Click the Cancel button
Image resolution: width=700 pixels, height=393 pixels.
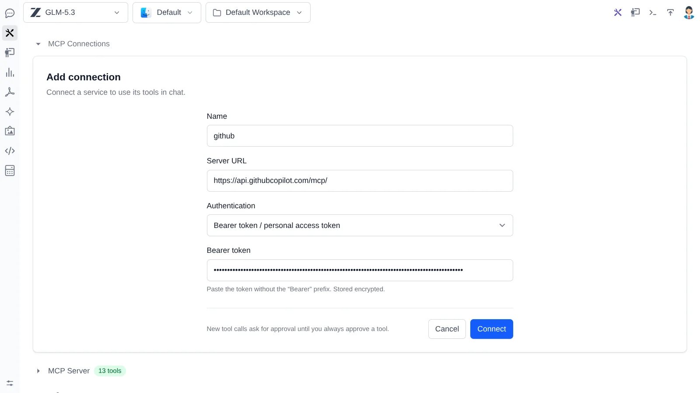click(x=447, y=329)
